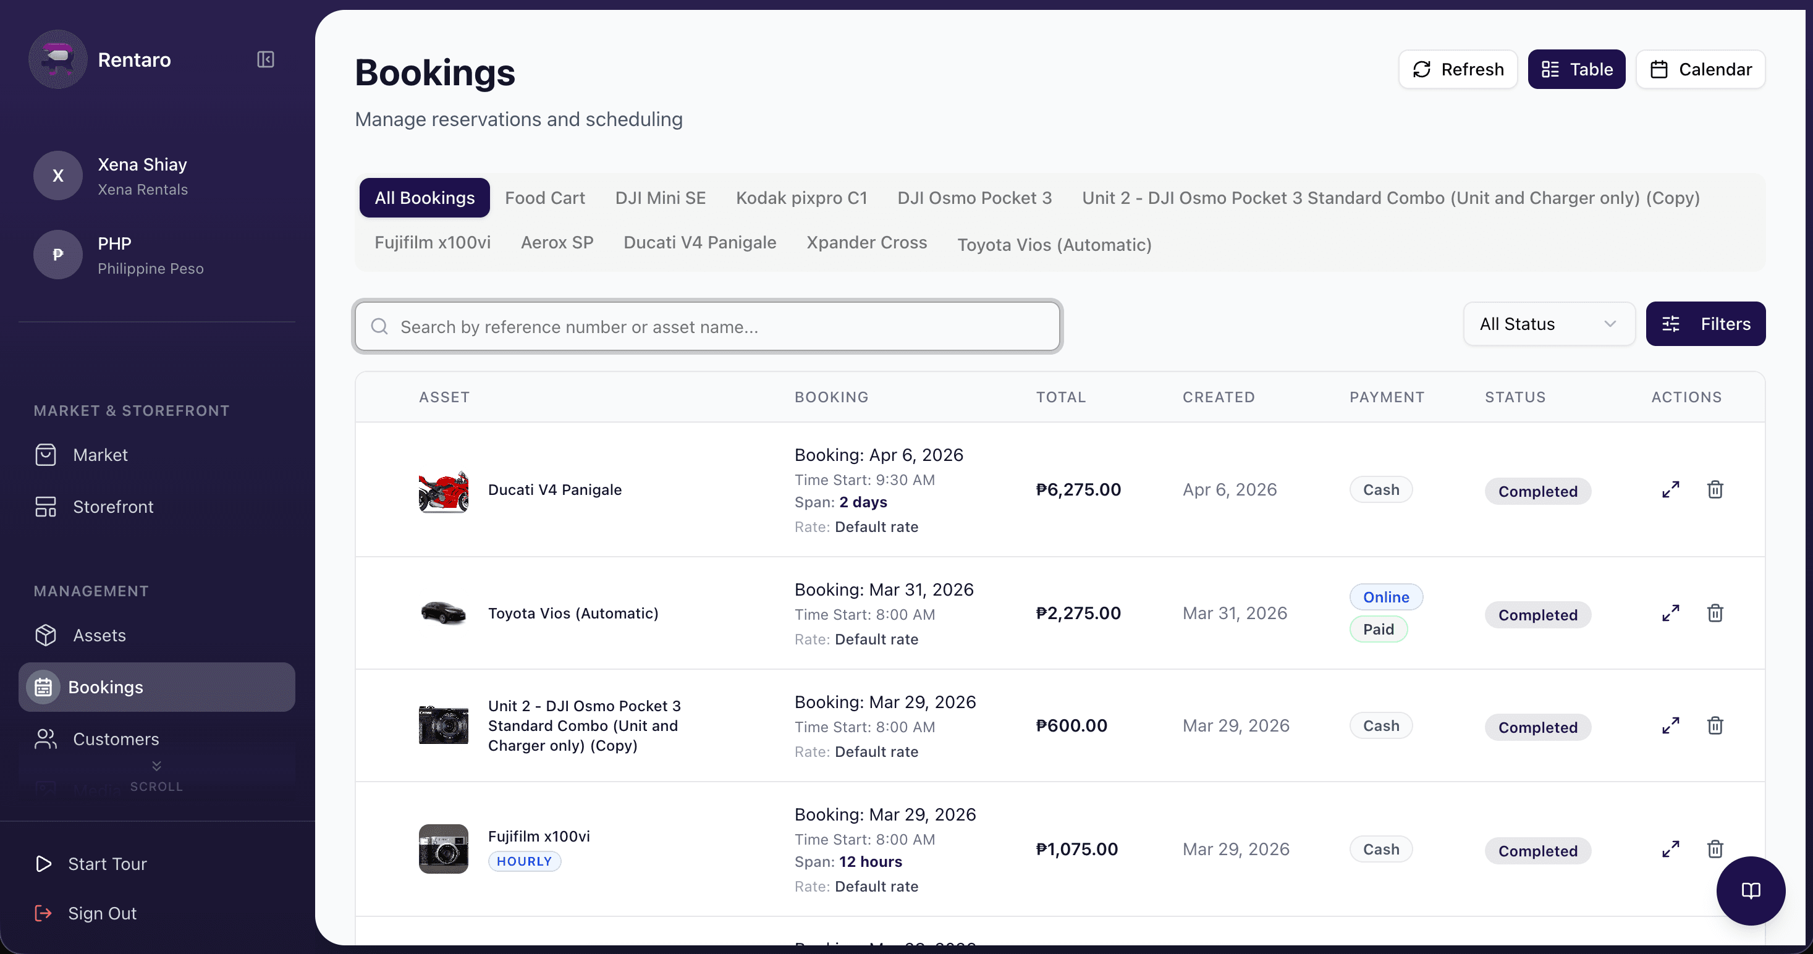Click the Xena Rentals business name
This screenshot has width=1813, height=954.
pos(142,189)
